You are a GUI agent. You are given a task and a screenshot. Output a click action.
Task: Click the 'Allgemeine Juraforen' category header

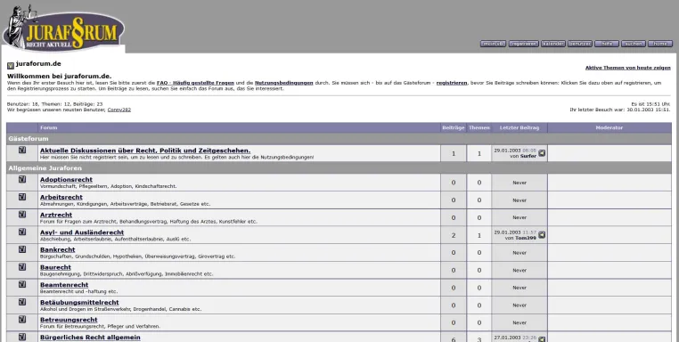[45, 168]
